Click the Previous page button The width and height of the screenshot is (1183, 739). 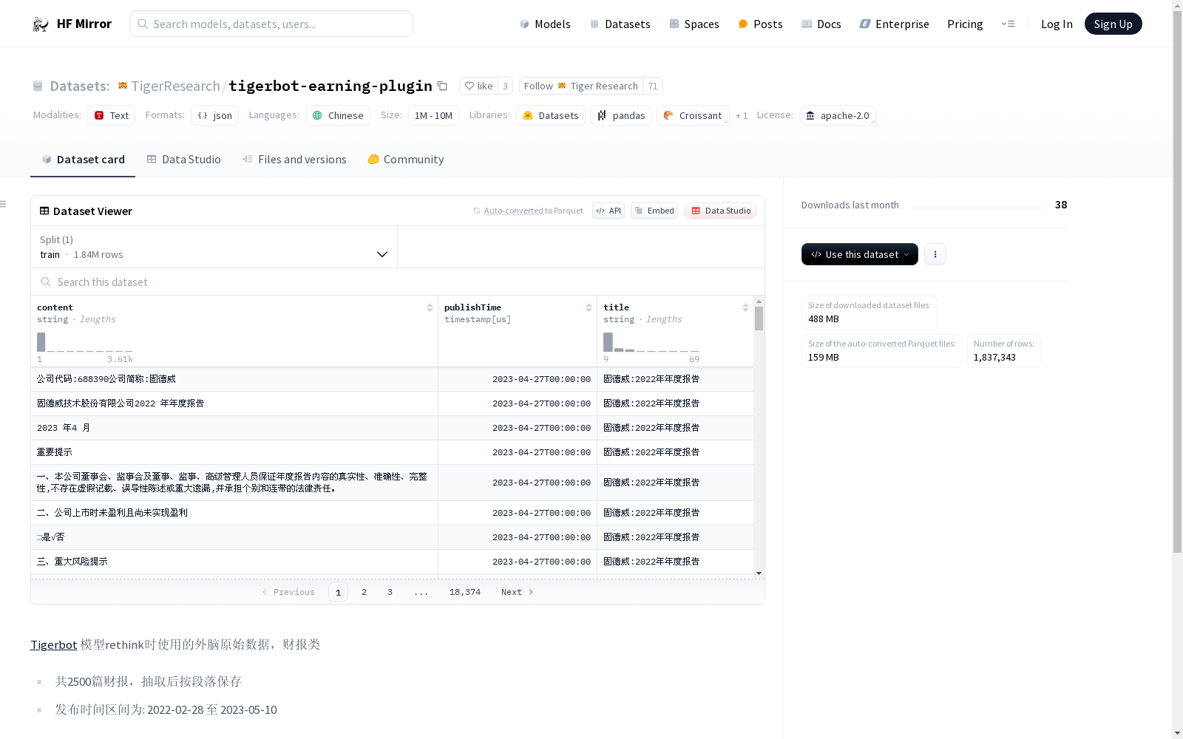point(288,592)
